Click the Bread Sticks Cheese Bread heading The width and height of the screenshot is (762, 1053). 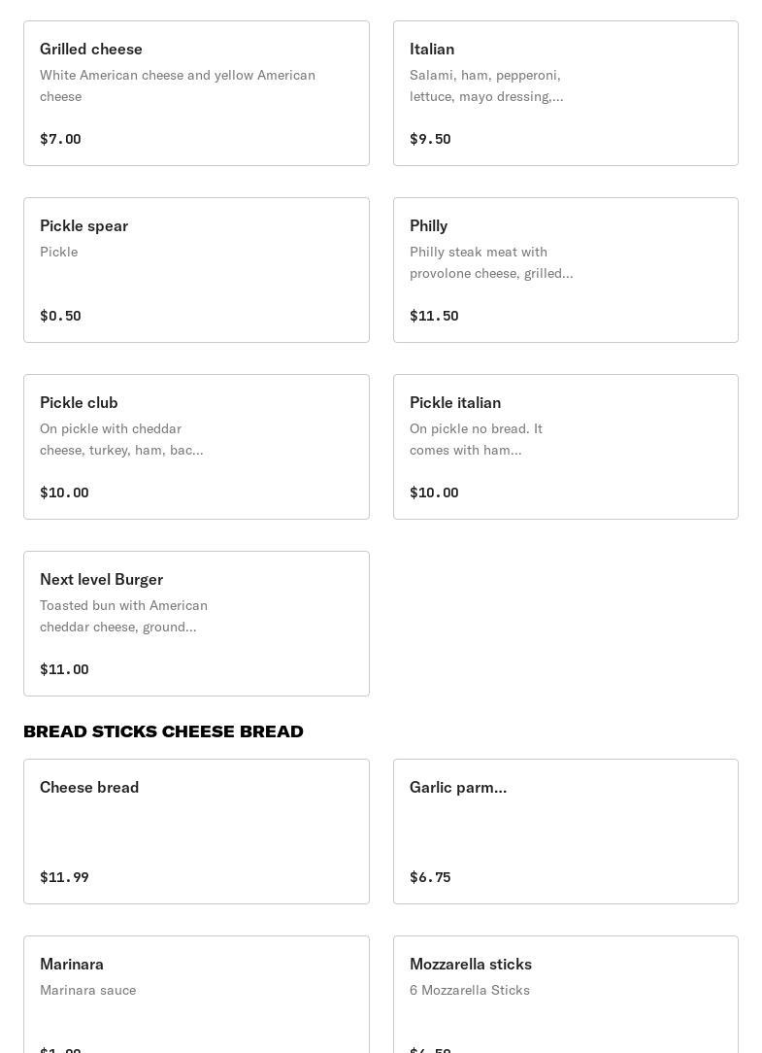point(163,731)
